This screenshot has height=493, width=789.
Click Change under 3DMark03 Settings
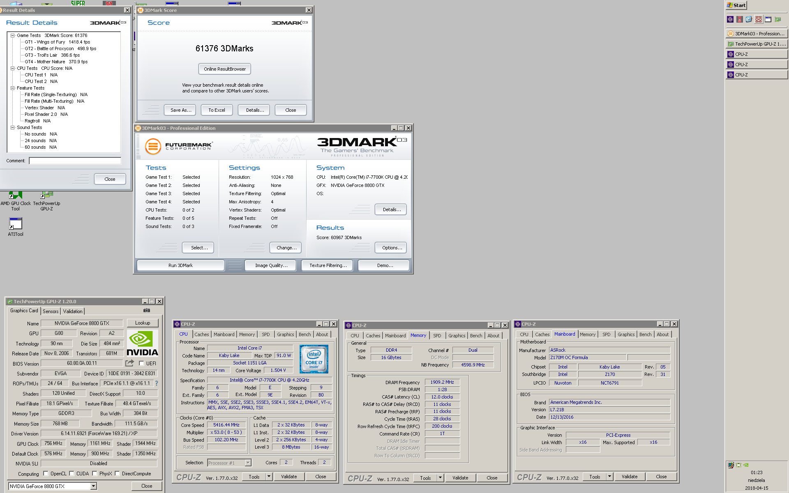coord(286,248)
